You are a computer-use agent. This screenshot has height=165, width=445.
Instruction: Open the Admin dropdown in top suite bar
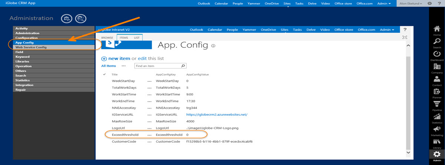384,3
